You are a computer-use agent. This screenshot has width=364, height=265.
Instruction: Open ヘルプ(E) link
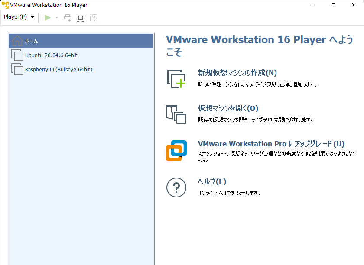[x=212, y=181]
